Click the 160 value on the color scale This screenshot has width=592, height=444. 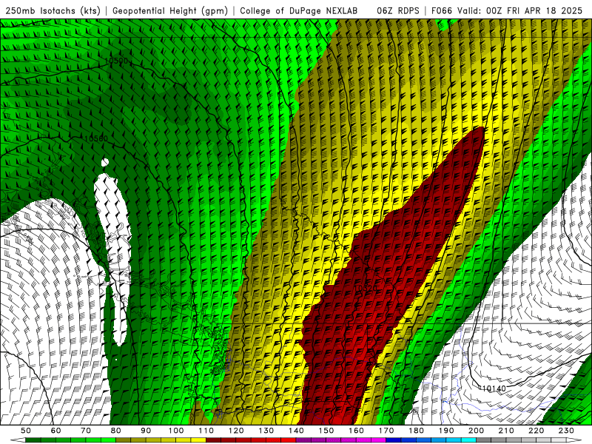[x=356, y=431]
